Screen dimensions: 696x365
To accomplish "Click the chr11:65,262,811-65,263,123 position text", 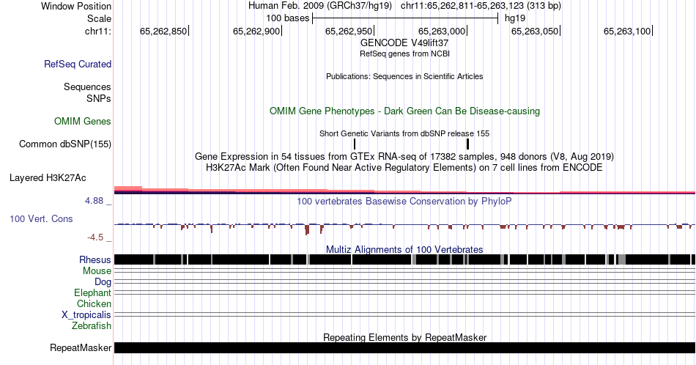I will 481,6.
